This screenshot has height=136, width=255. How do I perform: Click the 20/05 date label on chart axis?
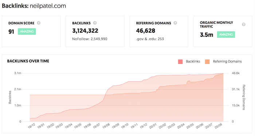click(x=190, y=126)
